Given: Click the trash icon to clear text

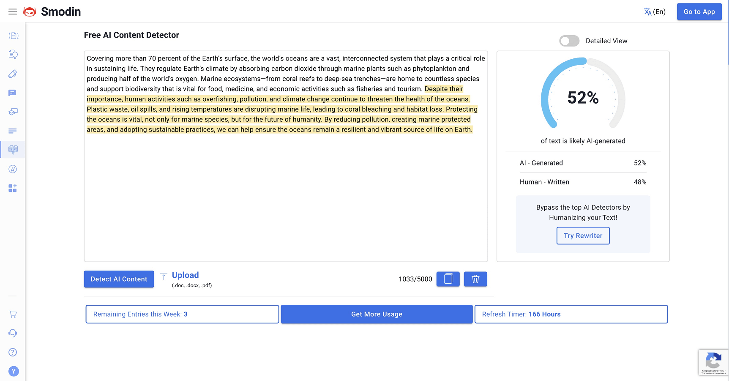Looking at the screenshot, I should (475, 279).
